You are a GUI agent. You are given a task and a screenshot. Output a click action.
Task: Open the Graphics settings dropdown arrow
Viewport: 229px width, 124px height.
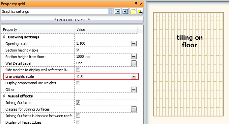point(111,11)
